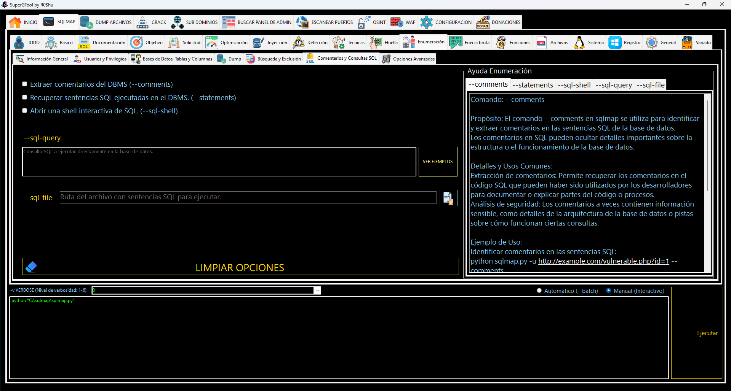Browse for SQL file with file icon
This screenshot has width=731, height=391.
click(x=448, y=198)
